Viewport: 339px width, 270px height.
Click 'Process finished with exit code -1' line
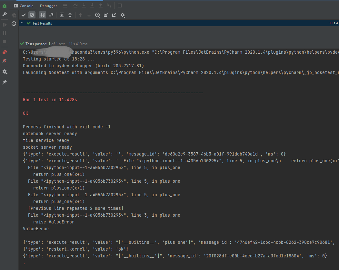pos(66,127)
